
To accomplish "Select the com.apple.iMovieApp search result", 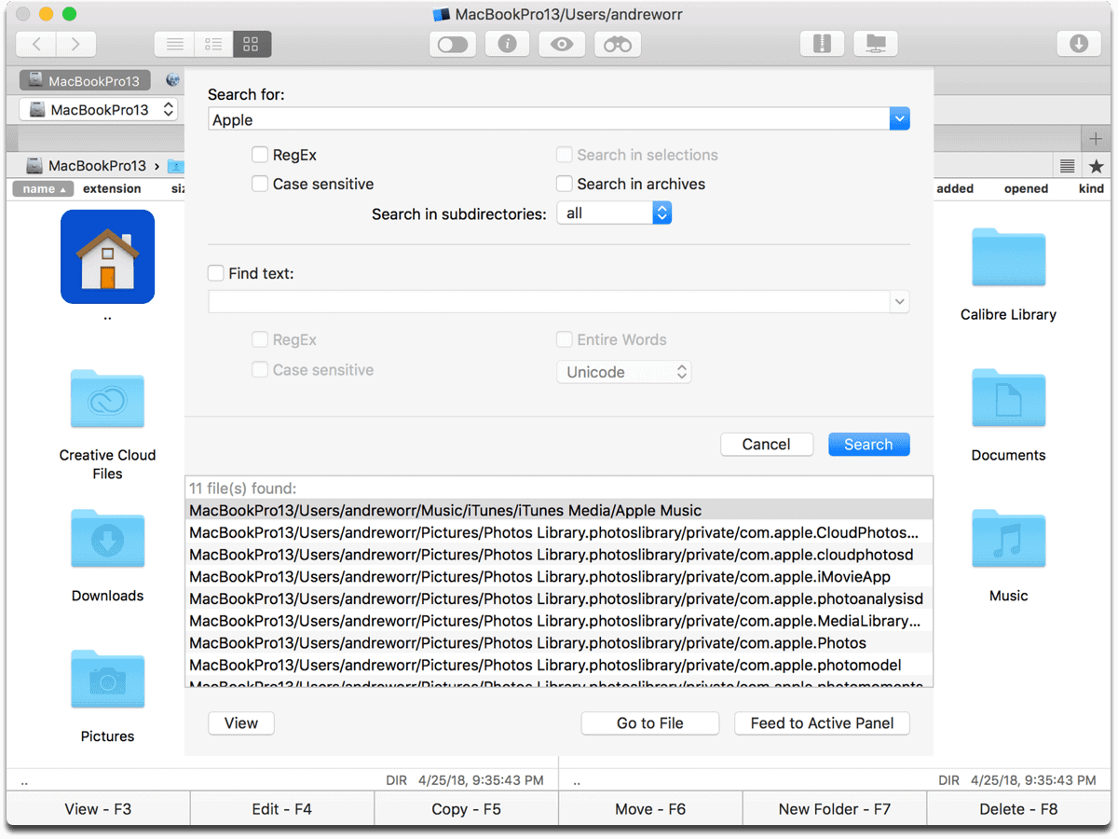I will [x=559, y=577].
